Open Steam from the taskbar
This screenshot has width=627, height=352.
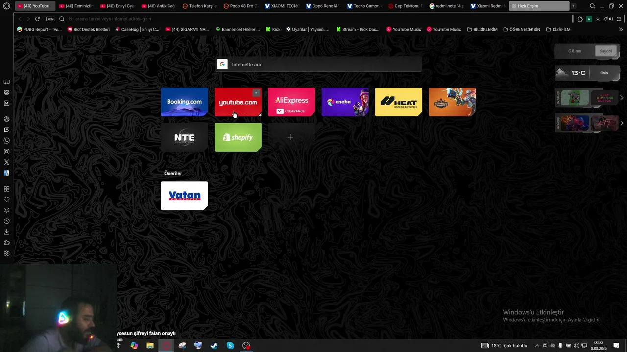click(x=214, y=346)
